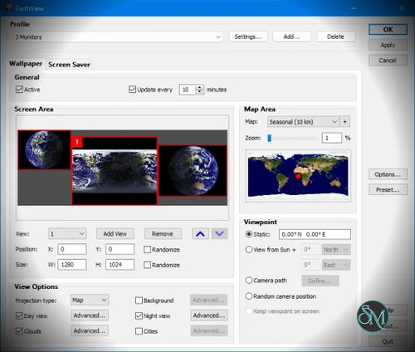Select the middle monitor map view thumbnail

pyautogui.click(x=115, y=171)
